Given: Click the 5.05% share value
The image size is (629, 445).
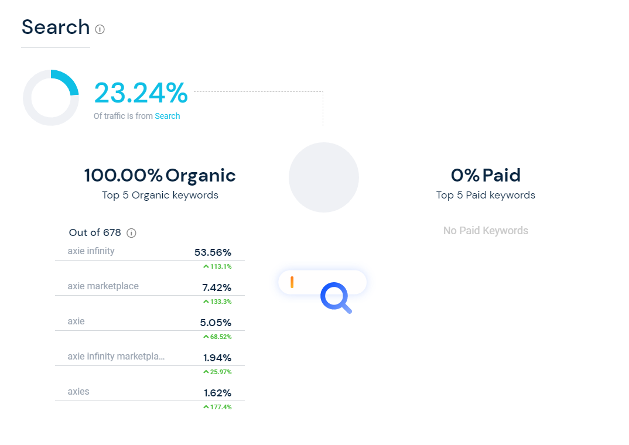Looking at the screenshot, I should 216,323.
